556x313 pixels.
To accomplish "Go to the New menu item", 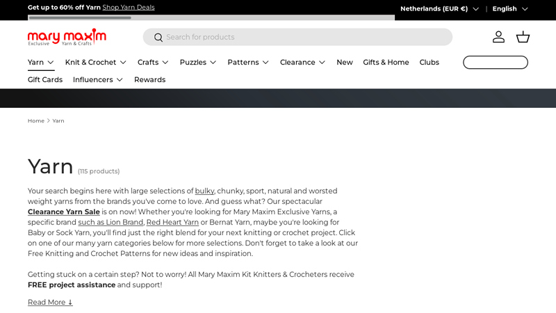I will tap(344, 63).
